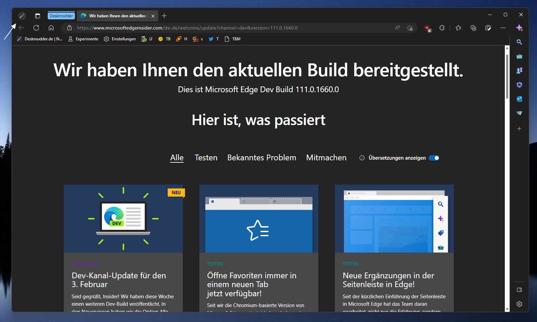The image size is (537, 322).
Task: Open the Settings and more menu
Action: [x=503, y=28]
